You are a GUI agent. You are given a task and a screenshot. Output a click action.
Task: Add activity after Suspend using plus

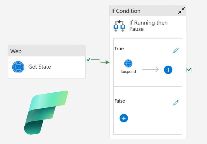(168, 70)
